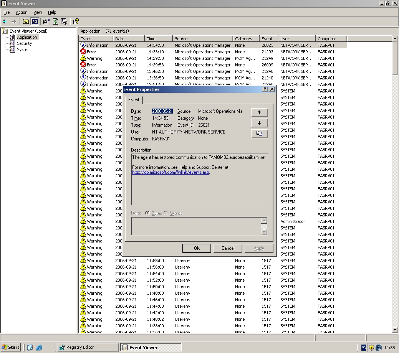Copy event details with the copy icon button

(x=259, y=134)
